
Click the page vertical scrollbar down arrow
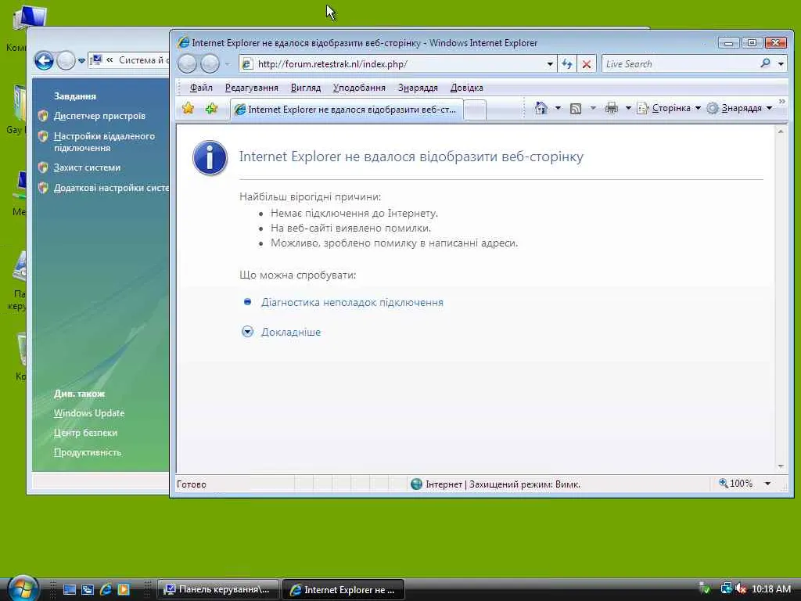coord(781,466)
